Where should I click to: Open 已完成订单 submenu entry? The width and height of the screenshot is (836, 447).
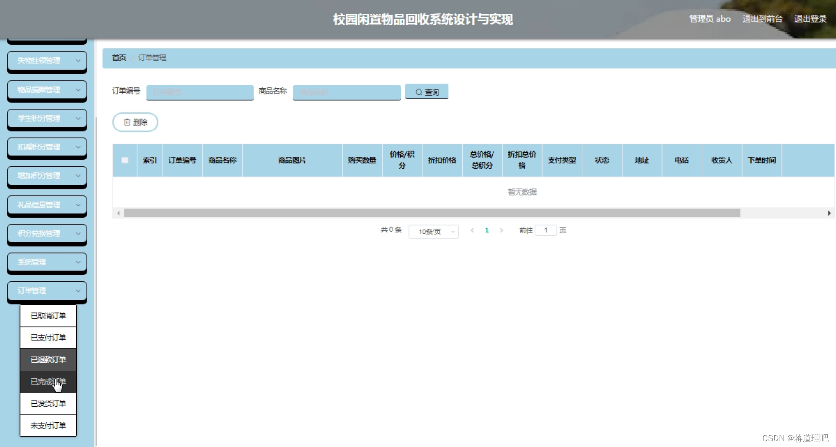(x=48, y=381)
